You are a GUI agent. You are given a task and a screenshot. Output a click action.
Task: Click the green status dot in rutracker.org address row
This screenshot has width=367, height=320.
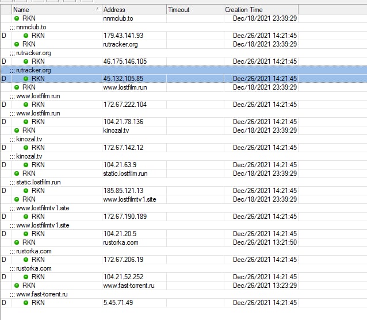(x=17, y=44)
